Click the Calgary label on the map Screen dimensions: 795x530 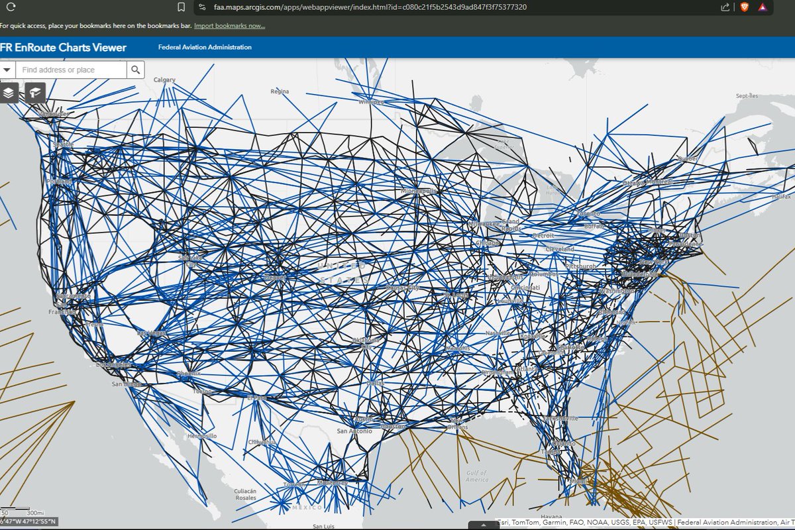[164, 79]
